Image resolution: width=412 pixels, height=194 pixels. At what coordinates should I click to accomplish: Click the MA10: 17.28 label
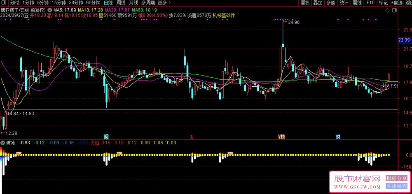tap(91, 10)
